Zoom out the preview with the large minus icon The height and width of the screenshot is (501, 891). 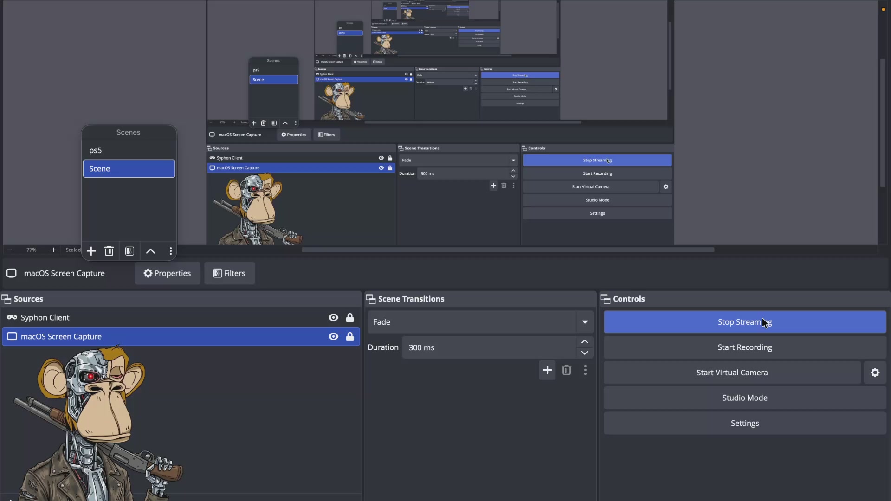pyautogui.click(x=9, y=250)
